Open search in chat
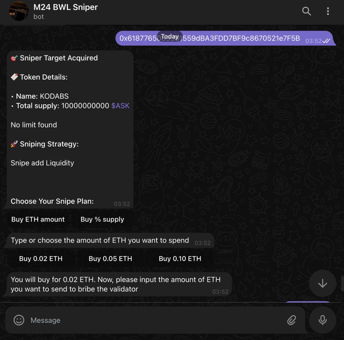Screen dimensions: 344x340 tap(306, 11)
